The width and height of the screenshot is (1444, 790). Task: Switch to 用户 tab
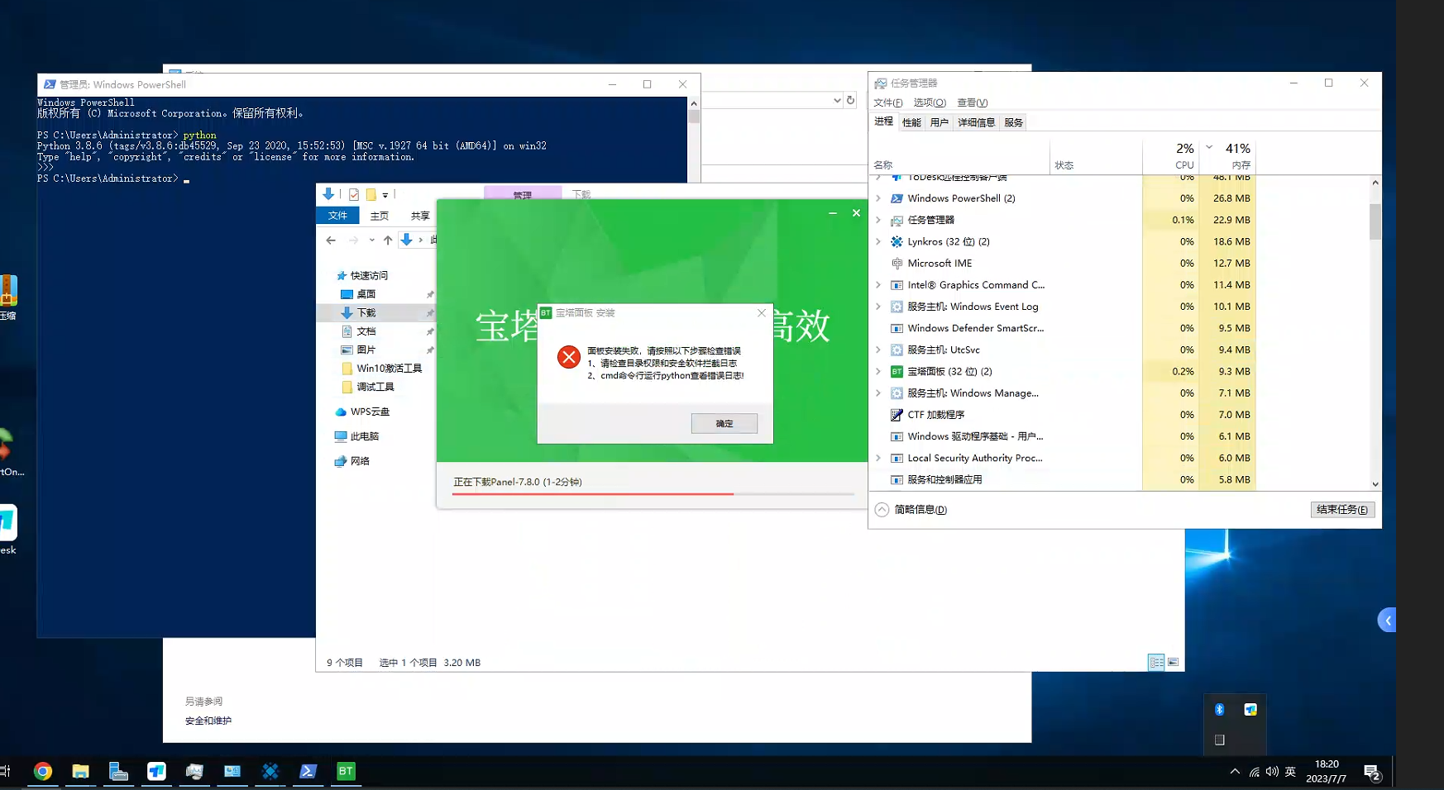click(939, 122)
